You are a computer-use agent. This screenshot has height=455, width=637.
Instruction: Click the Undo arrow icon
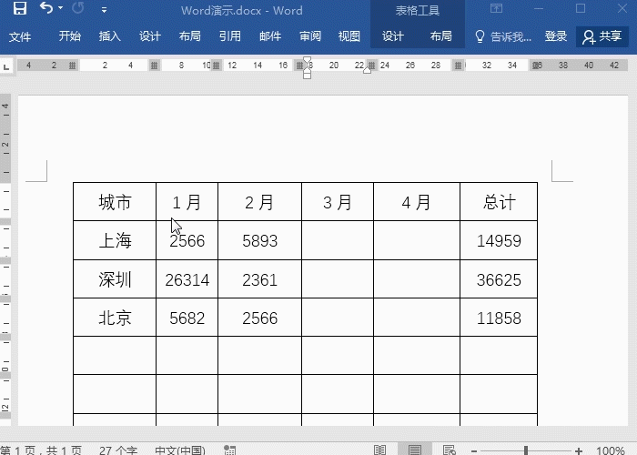click(46, 8)
